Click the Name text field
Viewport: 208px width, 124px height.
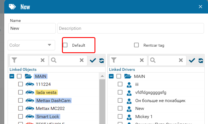[x=32, y=28]
